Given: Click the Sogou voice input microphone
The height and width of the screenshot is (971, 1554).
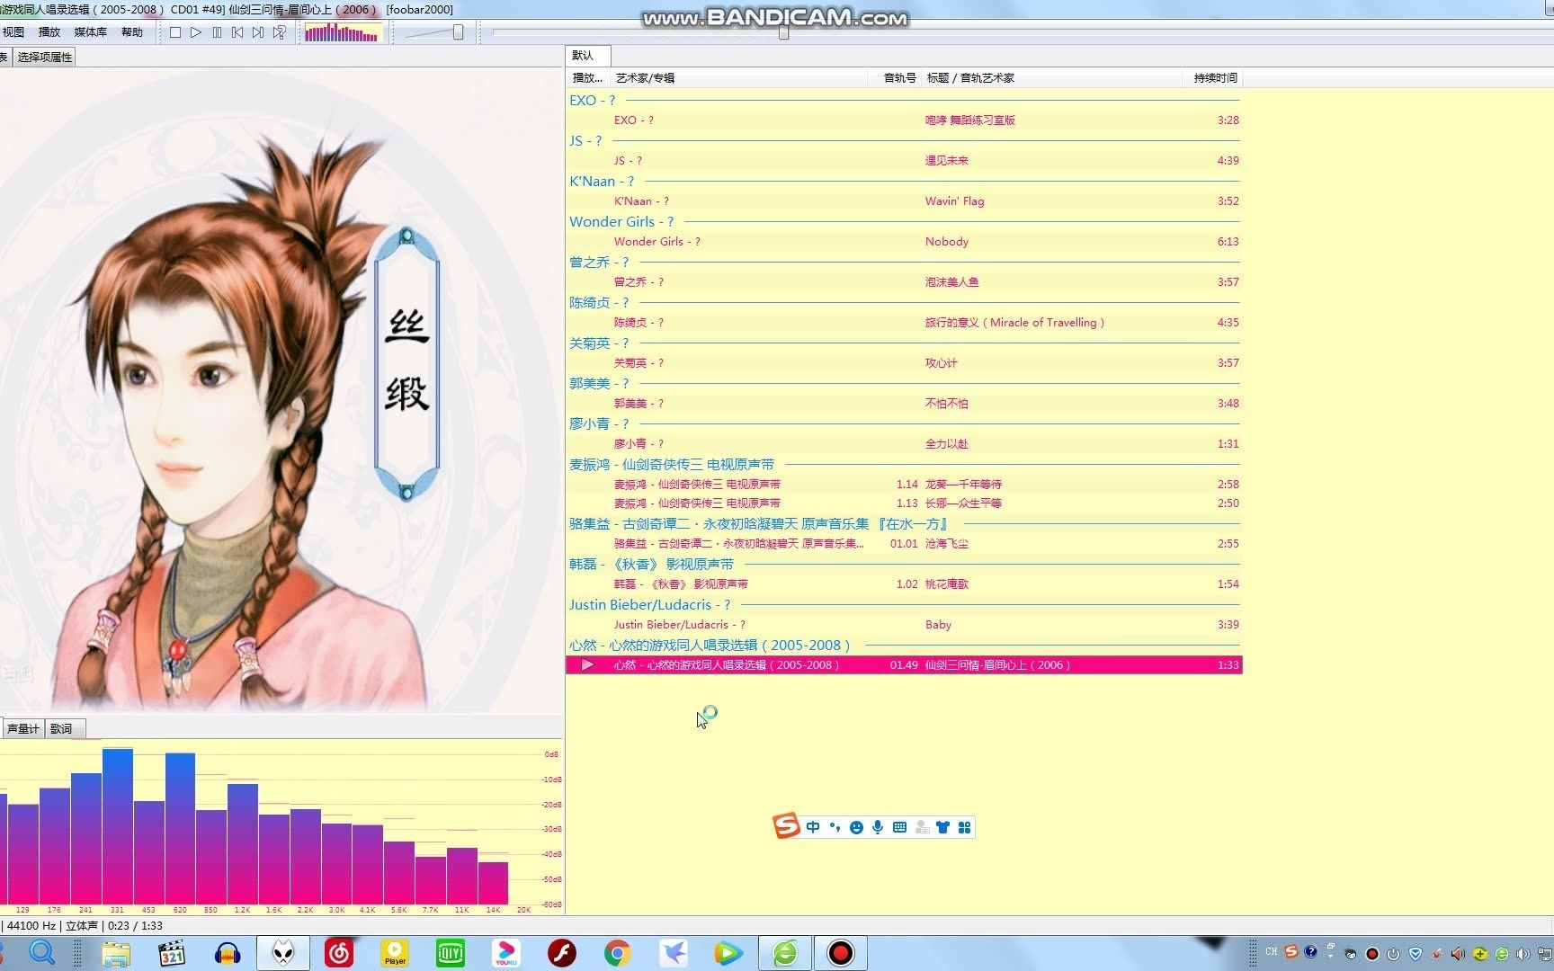Looking at the screenshot, I should click(878, 827).
